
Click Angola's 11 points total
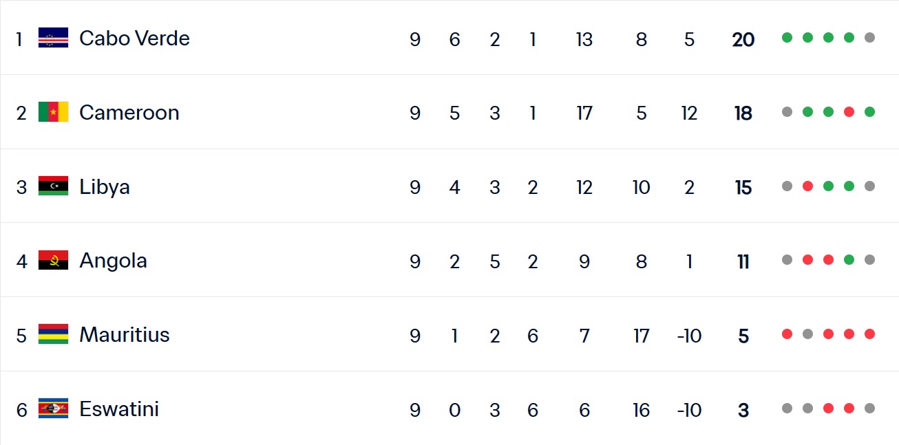click(x=743, y=262)
